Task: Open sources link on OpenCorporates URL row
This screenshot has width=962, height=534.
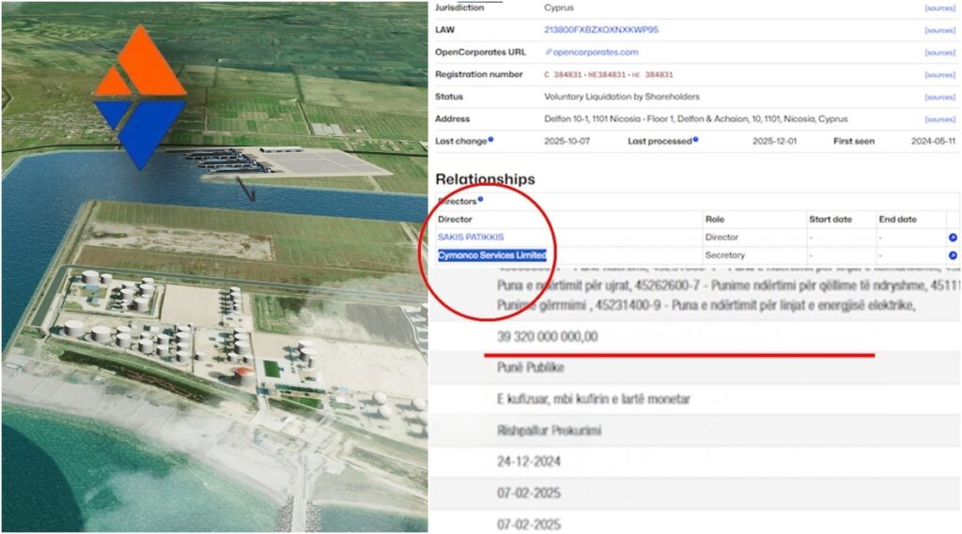Action: (939, 53)
